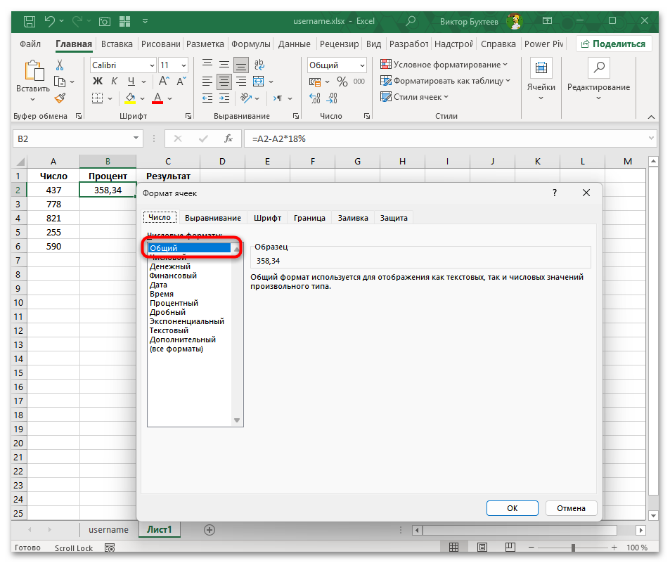This screenshot has height=563, width=670.
Task: Click the OK button in Format Cells
Action: 512,507
